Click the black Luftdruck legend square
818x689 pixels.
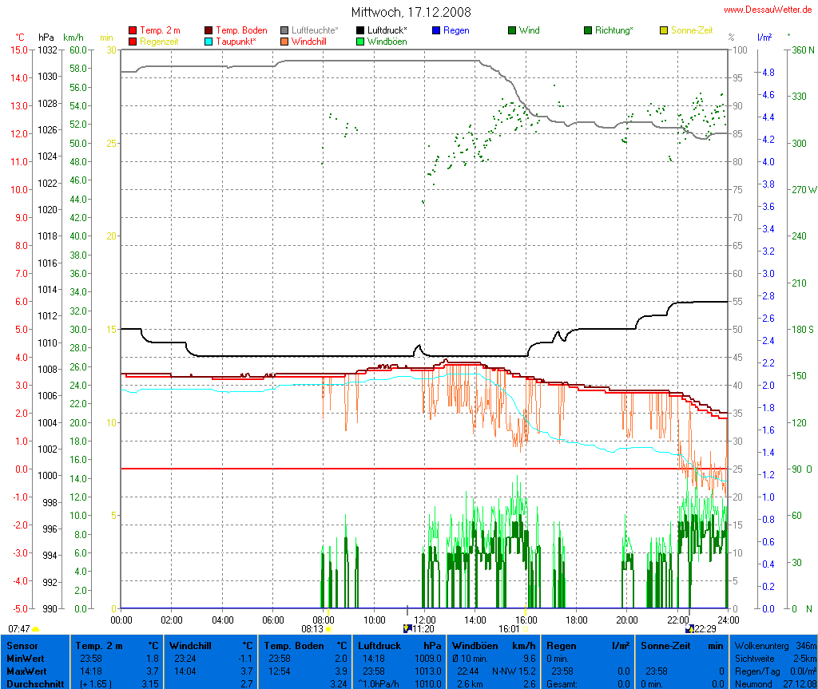[360, 30]
